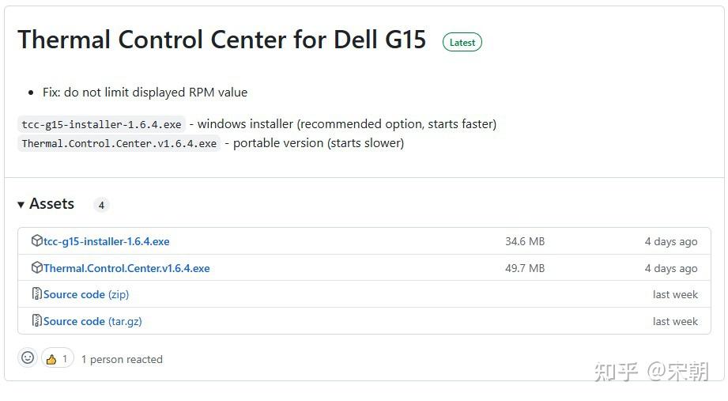Image resolution: width=728 pixels, height=401 pixels.
Task: Click the package icon beside Thermal.Control.Center.v1.6.4.exe
Action: tap(36, 267)
